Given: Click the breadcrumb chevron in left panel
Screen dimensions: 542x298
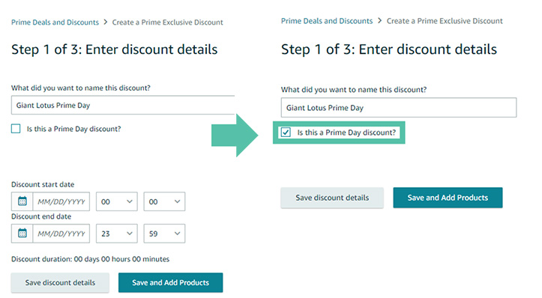Looking at the screenshot, I should 106,22.
